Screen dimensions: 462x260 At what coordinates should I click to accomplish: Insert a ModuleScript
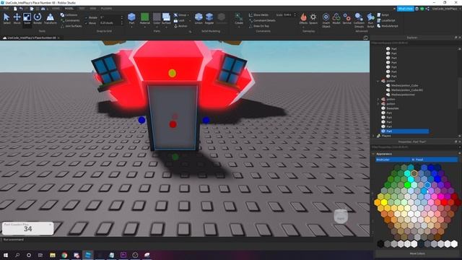coord(388,26)
